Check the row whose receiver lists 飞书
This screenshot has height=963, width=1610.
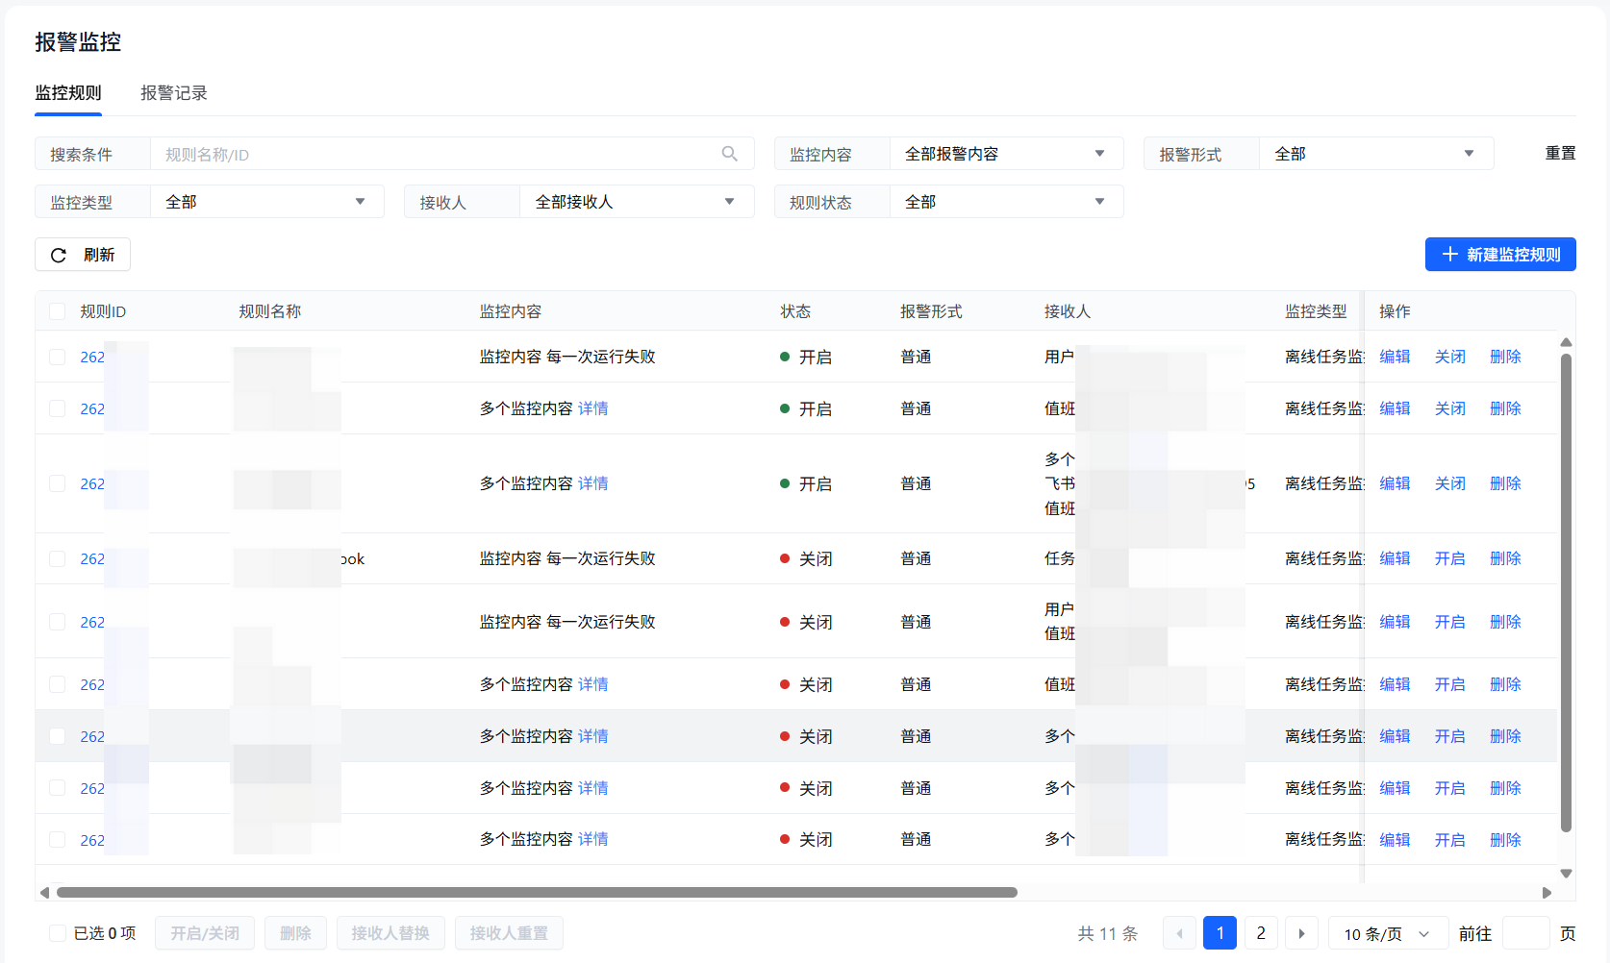coord(57,483)
